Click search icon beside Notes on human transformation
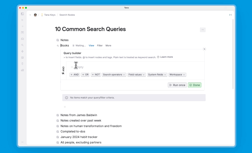 coord(58,126)
